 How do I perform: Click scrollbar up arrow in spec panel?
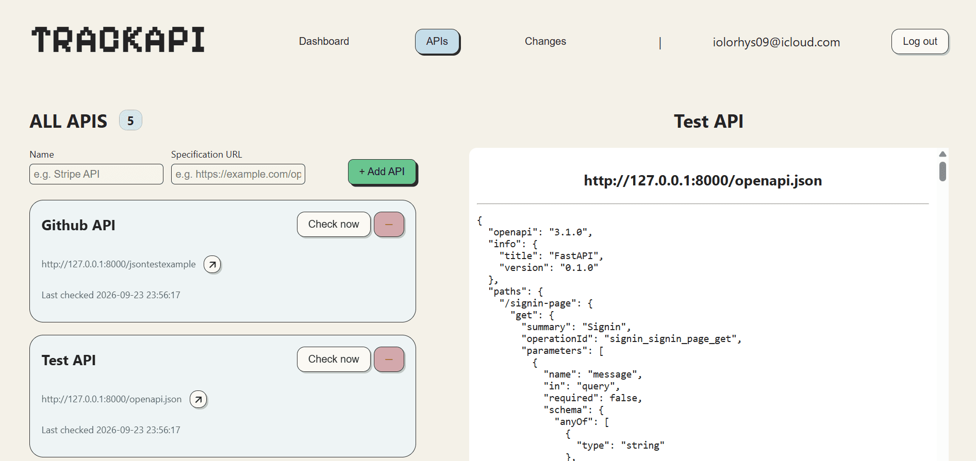pyautogui.click(x=942, y=154)
